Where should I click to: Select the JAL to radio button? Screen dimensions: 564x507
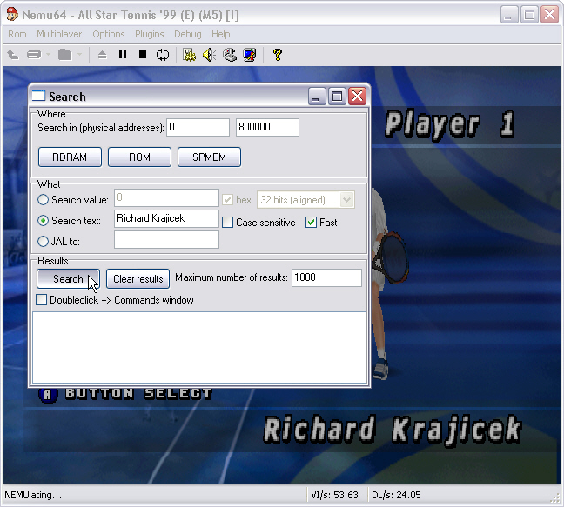pos(43,242)
